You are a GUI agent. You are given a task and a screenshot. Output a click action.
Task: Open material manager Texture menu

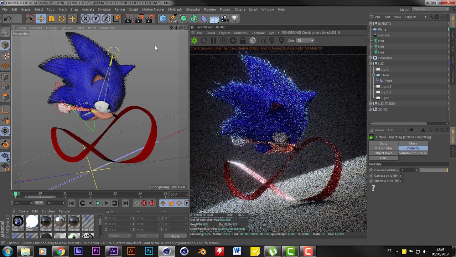(x=64, y=211)
